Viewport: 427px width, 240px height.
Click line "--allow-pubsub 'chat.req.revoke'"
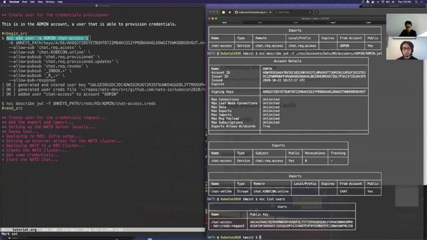pyautogui.click(x=49, y=66)
